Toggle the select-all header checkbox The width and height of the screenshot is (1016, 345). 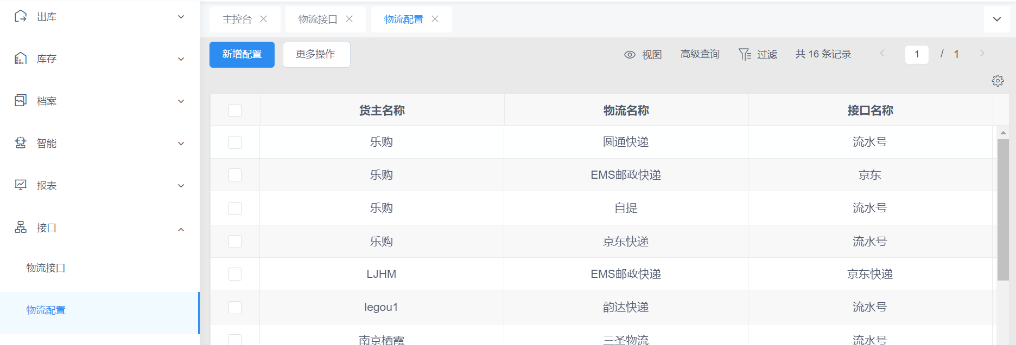[235, 110]
